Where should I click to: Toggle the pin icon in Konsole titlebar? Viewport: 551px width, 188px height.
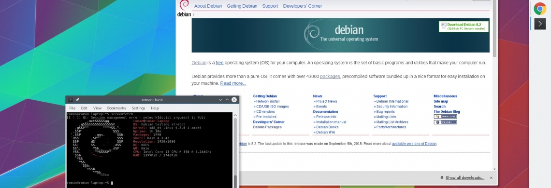[77, 100]
